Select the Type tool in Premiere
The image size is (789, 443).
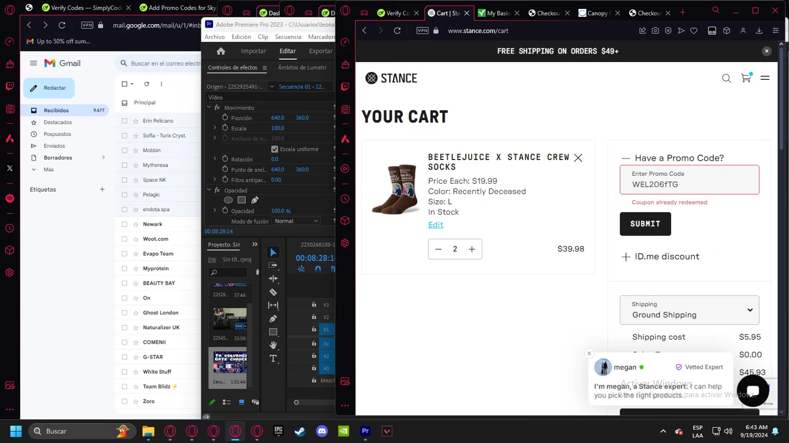pyautogui.click(x=273, y=358)
